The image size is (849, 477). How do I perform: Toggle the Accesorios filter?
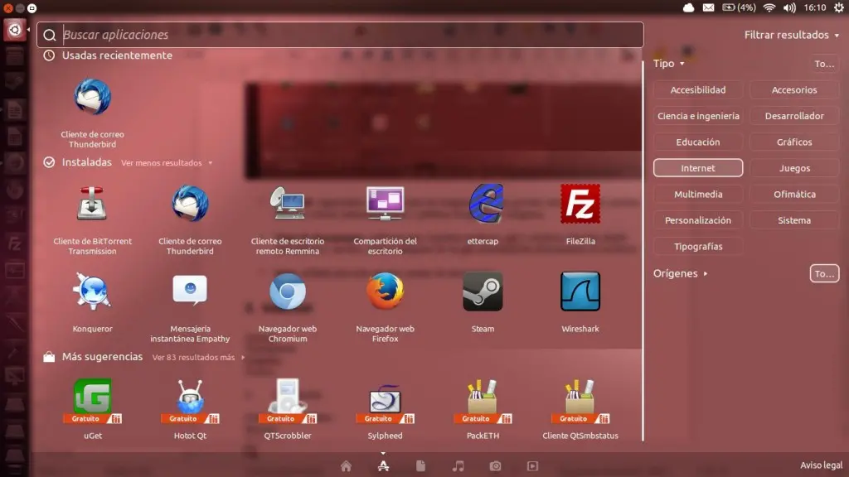[794, 89]
